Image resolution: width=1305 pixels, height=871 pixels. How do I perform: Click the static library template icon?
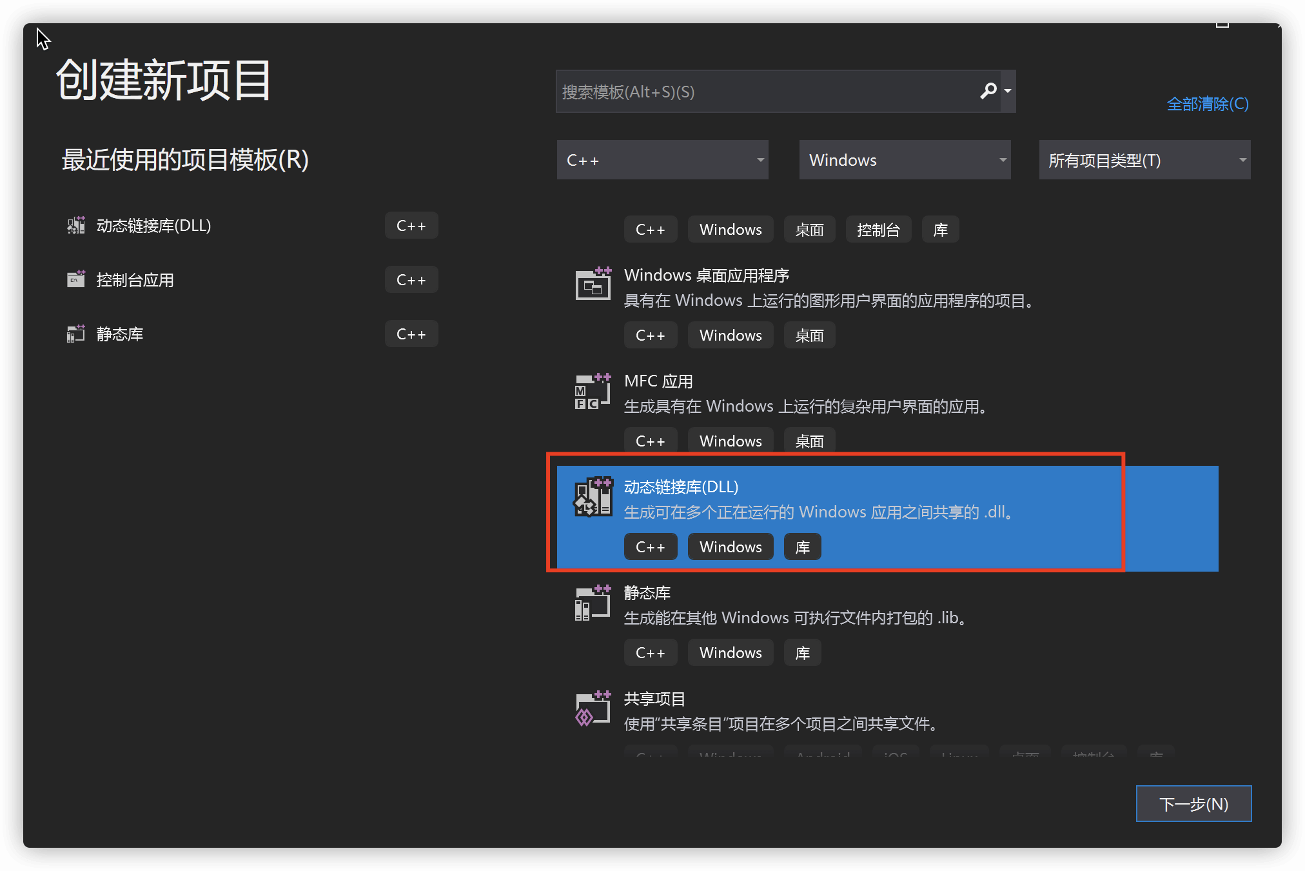pos(593,603)
